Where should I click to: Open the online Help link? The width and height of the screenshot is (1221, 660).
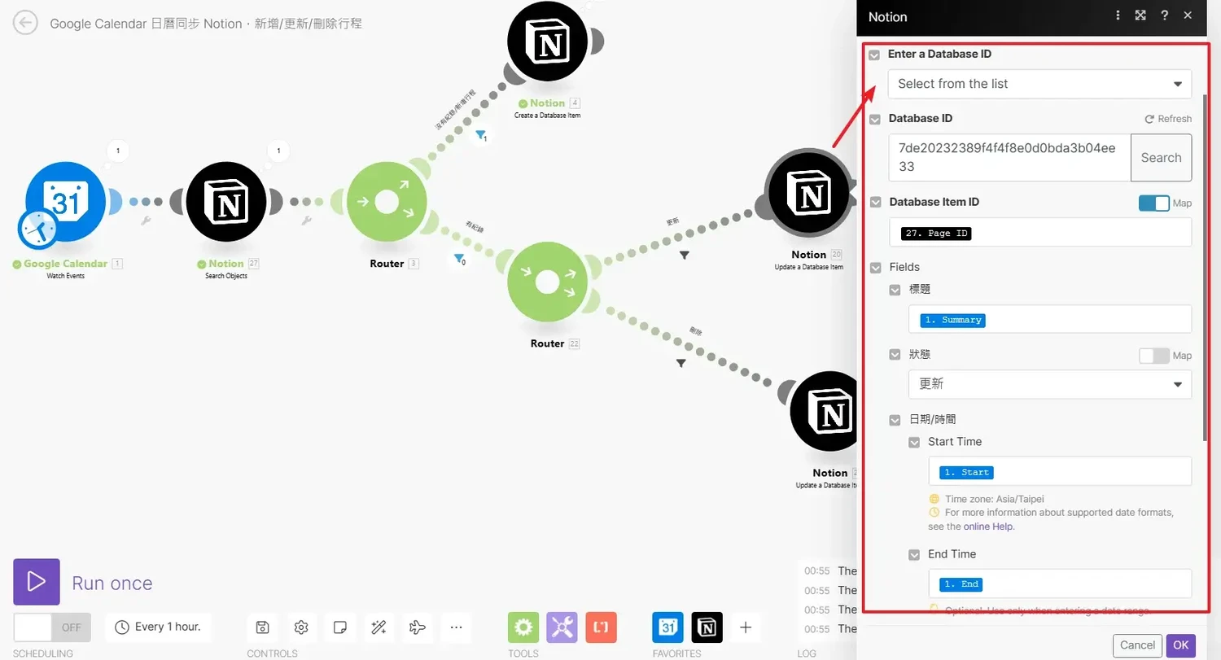pos(989,527)
